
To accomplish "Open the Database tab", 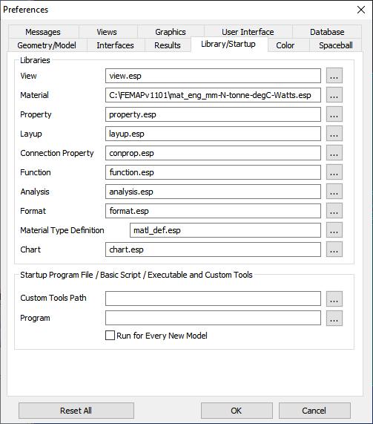I will point(327,32).
